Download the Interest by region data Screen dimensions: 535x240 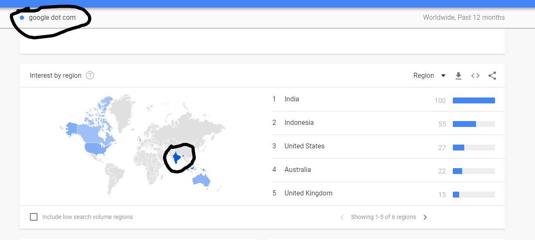tap(459, 76)
